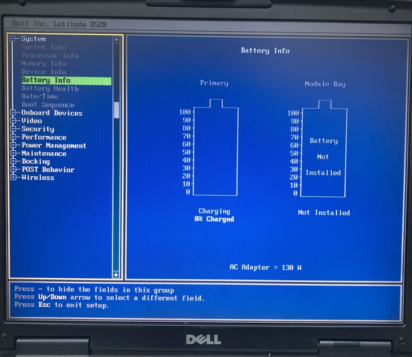Click the scrollbar down arrow
The height and width of the screenshot is (357, 412).
coord(116,274)
